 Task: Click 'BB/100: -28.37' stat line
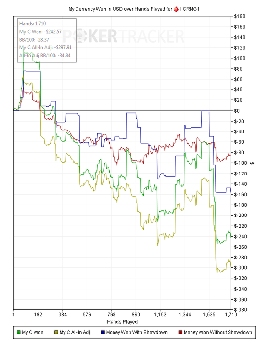tap(34, 40)
